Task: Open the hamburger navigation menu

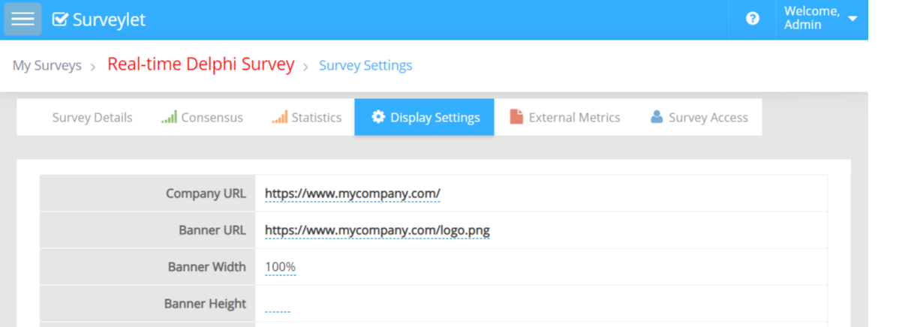Action: pyautogui.click(x=23, y=19)
